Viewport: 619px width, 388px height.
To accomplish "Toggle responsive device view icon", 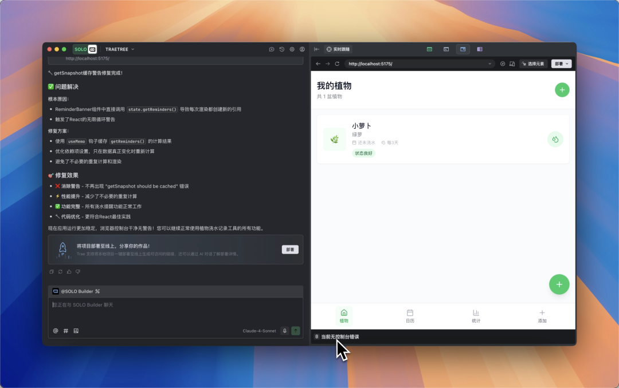I will pyautogui.click(x=512, y=64).
